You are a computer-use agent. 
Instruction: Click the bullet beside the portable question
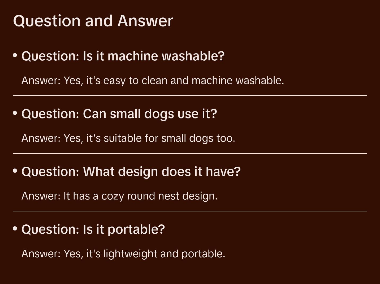pos(15,229)
